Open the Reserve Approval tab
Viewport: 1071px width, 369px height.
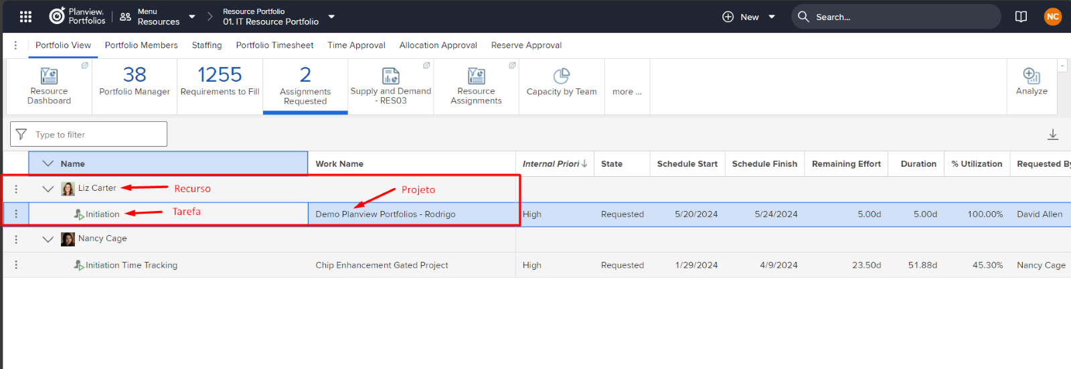[x=526, y=46]
